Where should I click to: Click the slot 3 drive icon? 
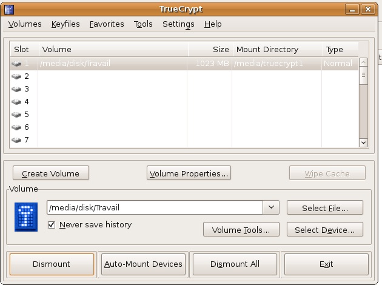coord(16,89)
